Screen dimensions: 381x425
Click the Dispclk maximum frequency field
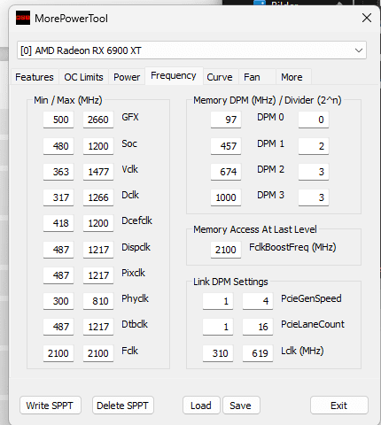click(98, 250)
